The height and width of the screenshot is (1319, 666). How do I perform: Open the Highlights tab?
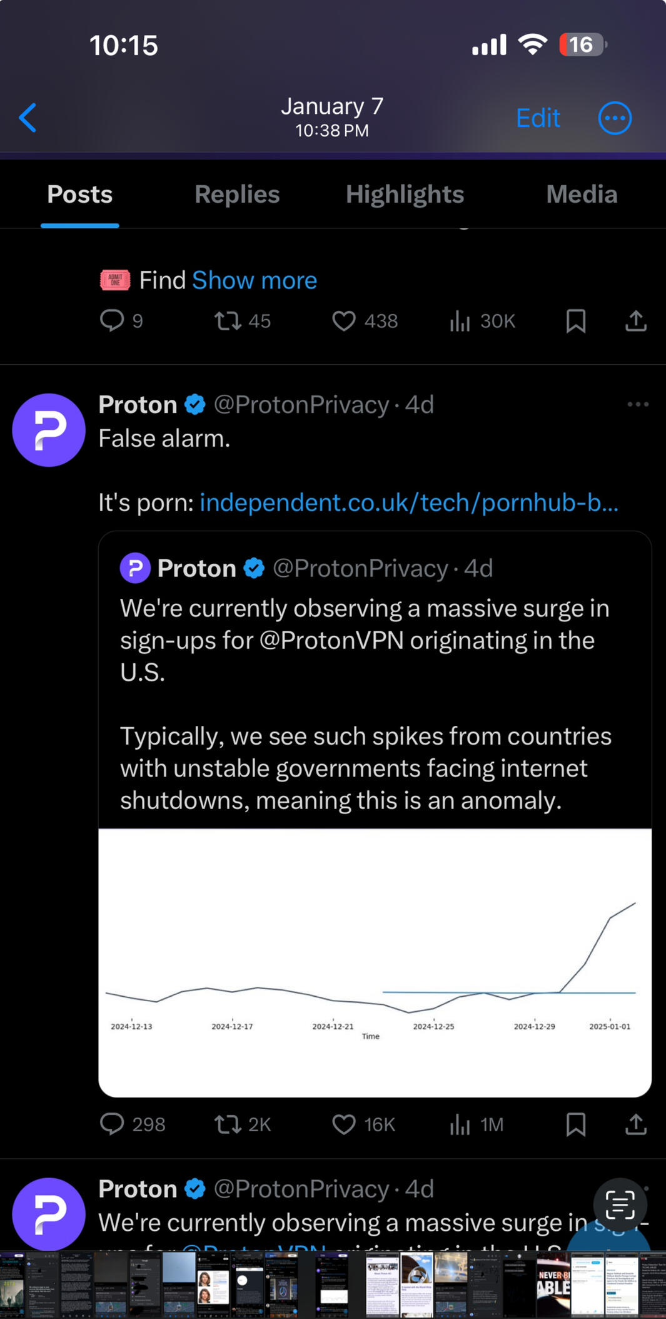[x=405, y=195]
